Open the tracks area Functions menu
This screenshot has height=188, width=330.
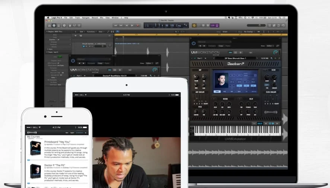tap(91, 32)
